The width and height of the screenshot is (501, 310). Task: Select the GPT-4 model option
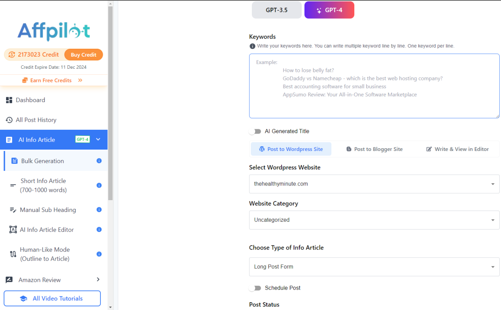329,10
